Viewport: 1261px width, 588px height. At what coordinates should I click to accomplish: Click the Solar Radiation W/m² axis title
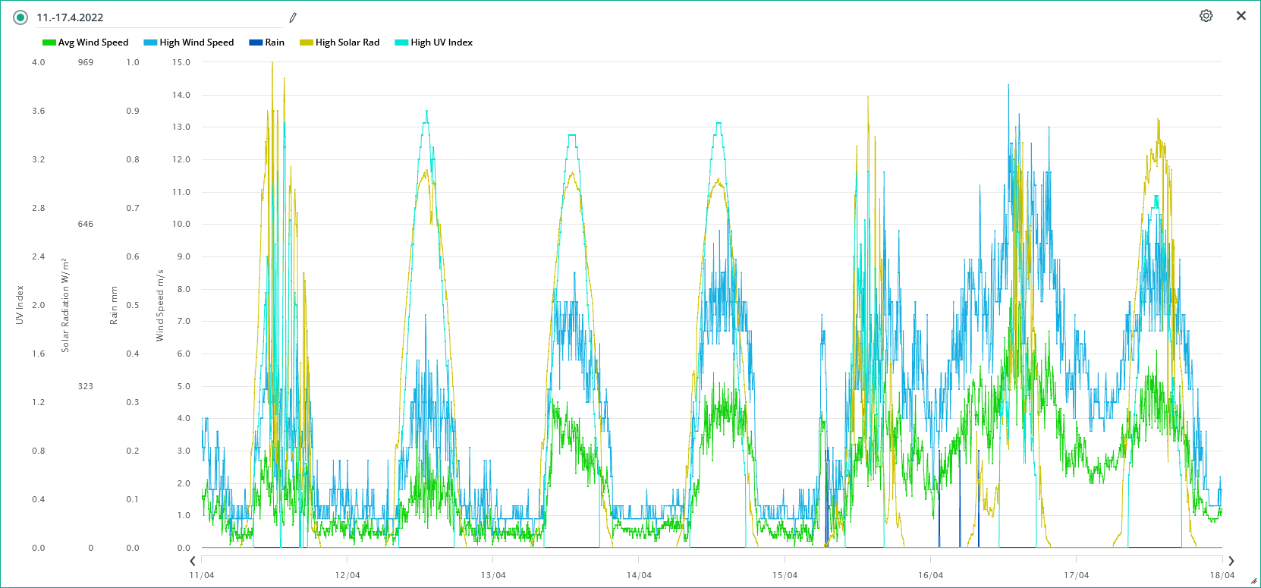coord(65,305)
